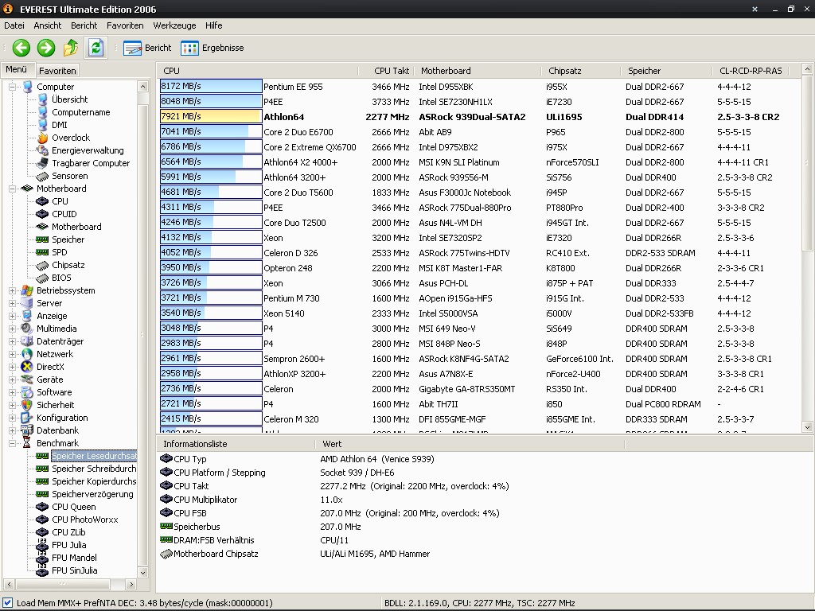Open FPU Julia benchmark

[x=68, y=545]
